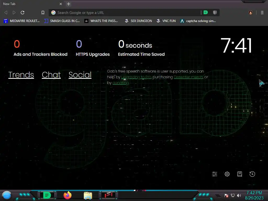
Task: Close the New Tab tab
Action: (x=61, y=4)
